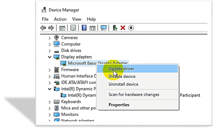Expand the Monitors category
This screenshot has width=213, height=130.
tap(49, 115)
